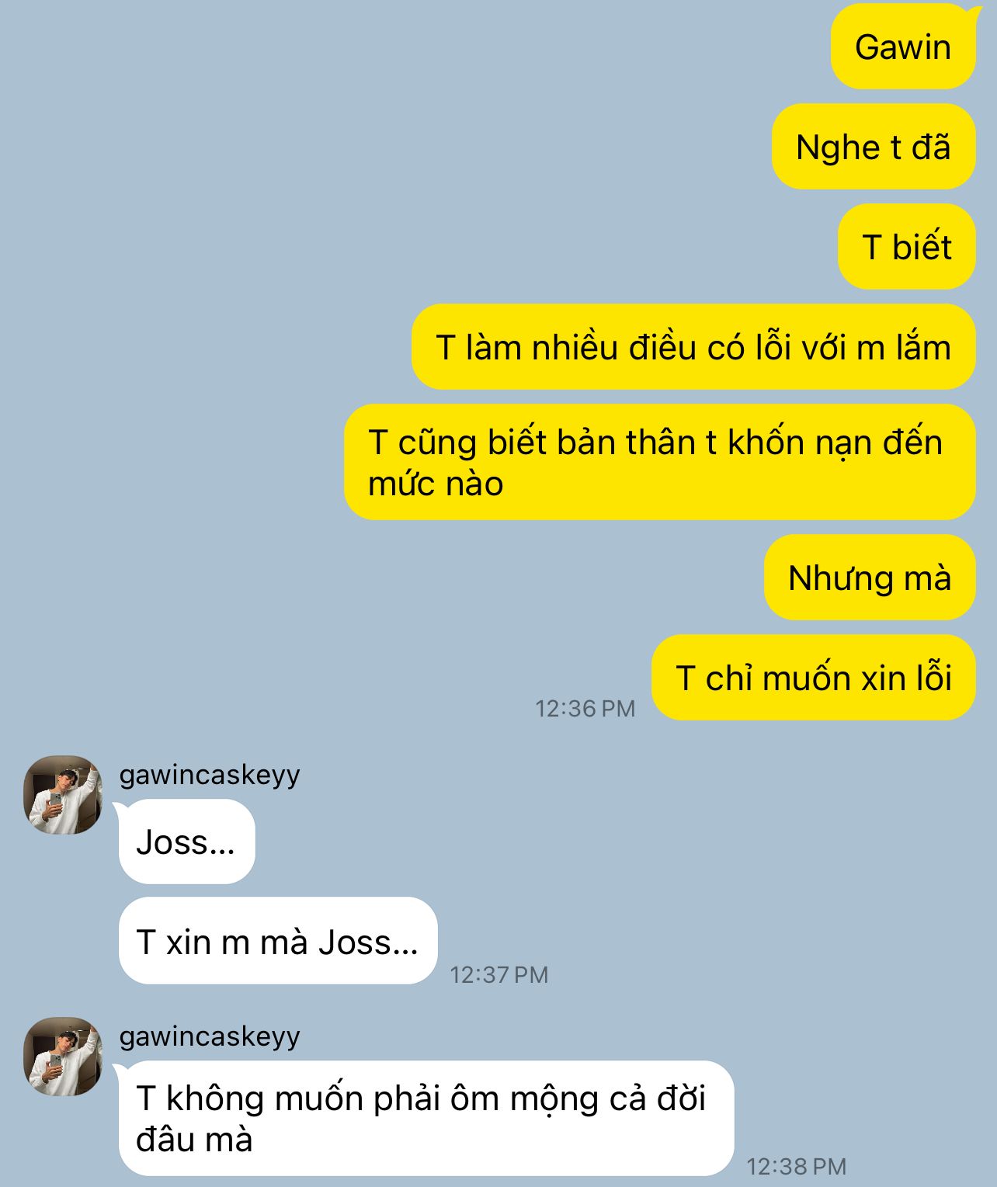Image resolution: width=997 pixels, height=1187 pixels.
Task: Select the white 'Joss...' message bubble
Action: point(186,842)
